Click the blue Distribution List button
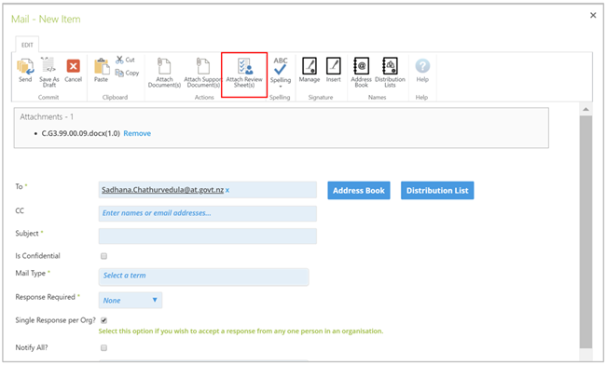The height and width of the screenshot is (365, 606). [437, 190]
